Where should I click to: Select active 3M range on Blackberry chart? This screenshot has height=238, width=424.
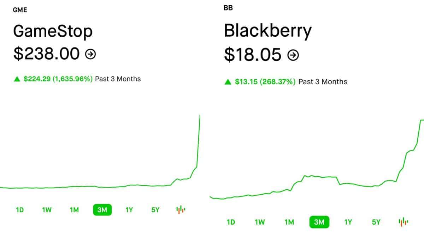(x=319, y=222)
